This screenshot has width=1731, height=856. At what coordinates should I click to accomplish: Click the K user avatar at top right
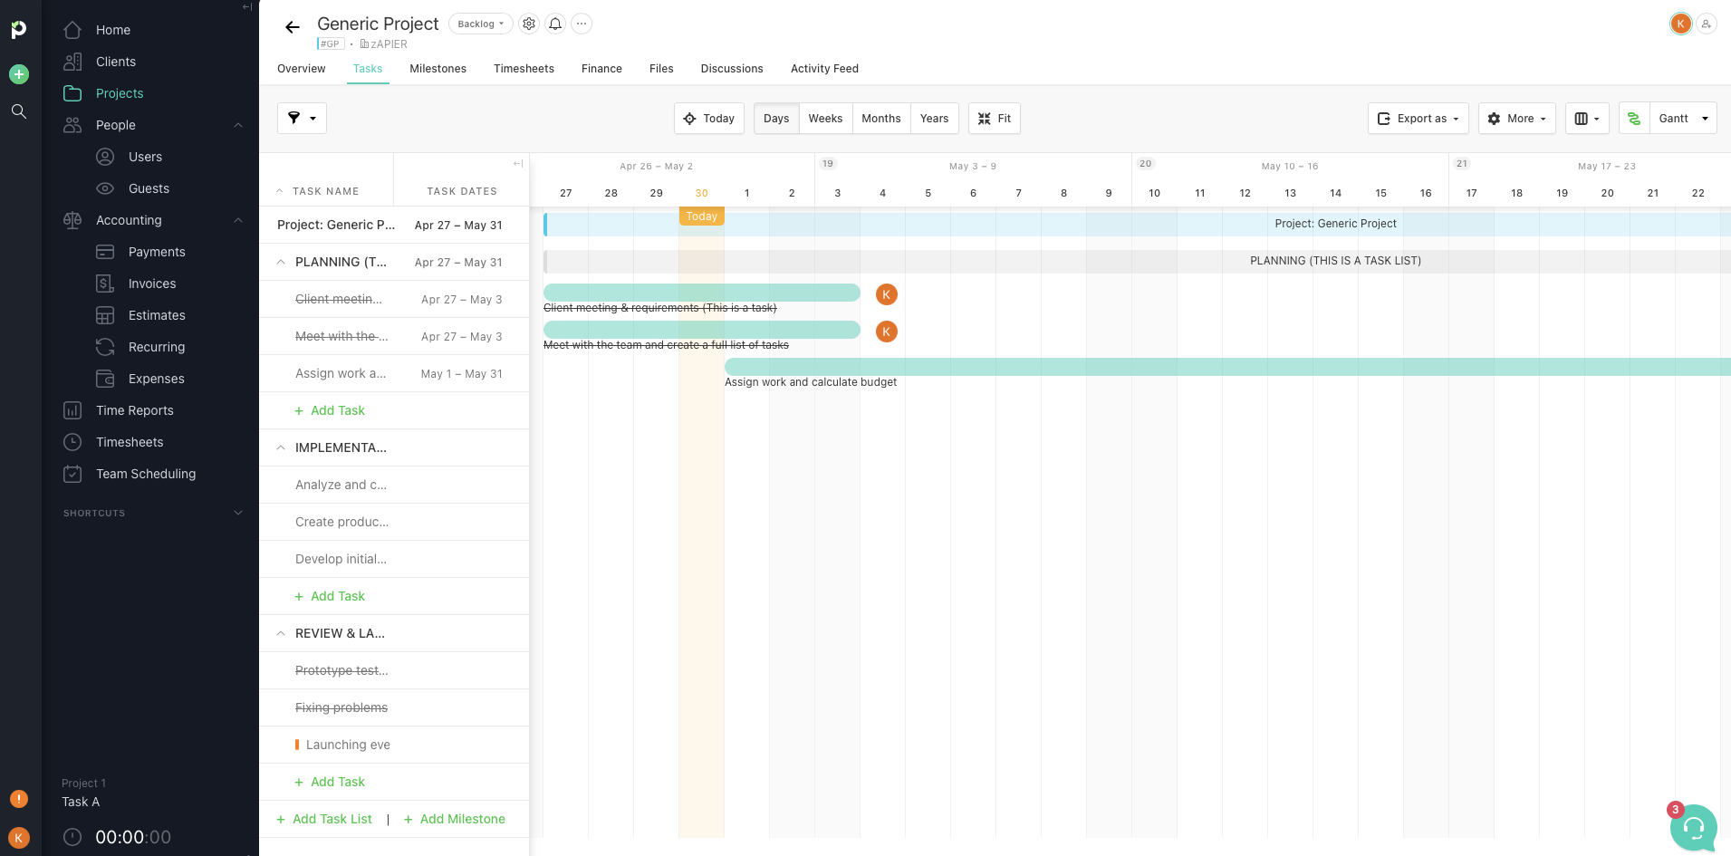pyautogui.click(x=1681, y=24)
